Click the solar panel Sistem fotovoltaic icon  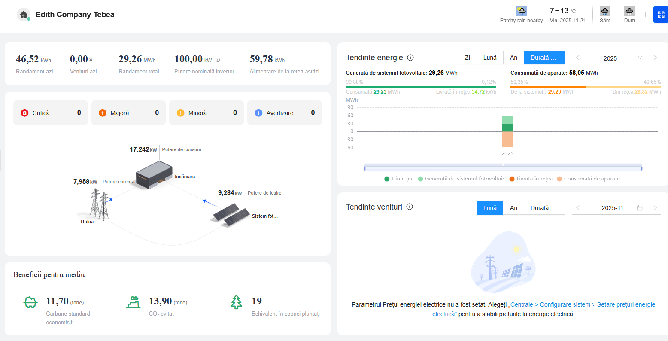click(231, 213)
